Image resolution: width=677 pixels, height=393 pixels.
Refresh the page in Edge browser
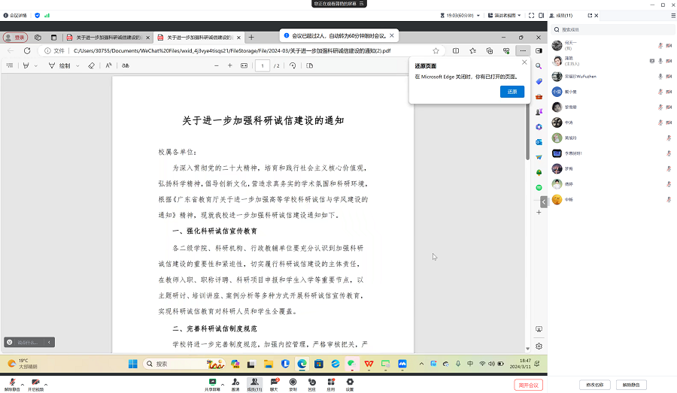27,51
